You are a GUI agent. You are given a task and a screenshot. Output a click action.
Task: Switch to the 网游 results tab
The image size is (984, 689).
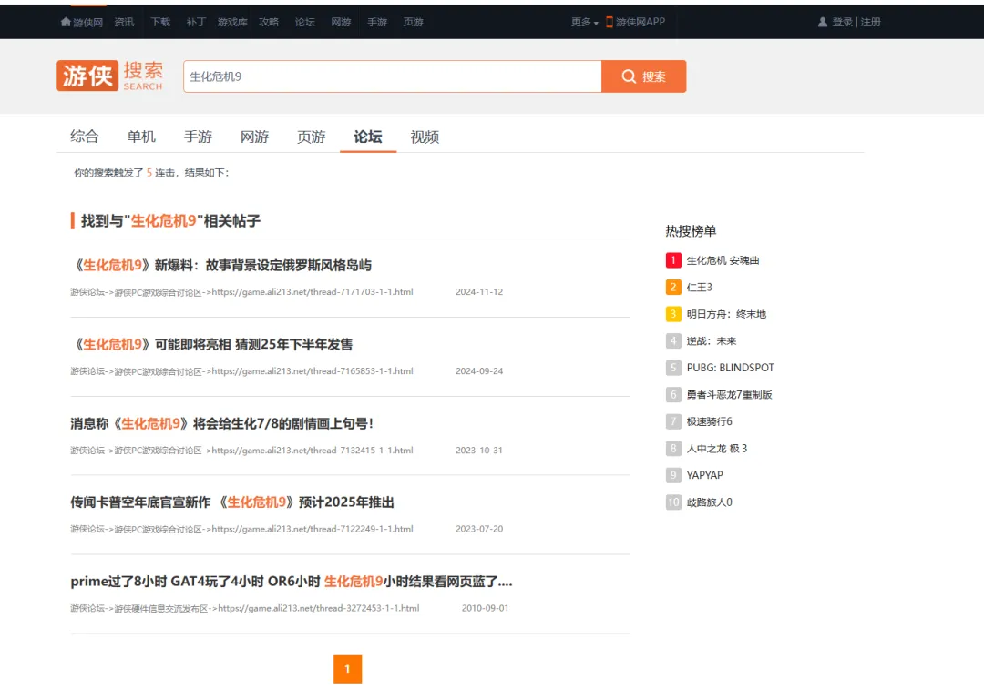point(255,137)
